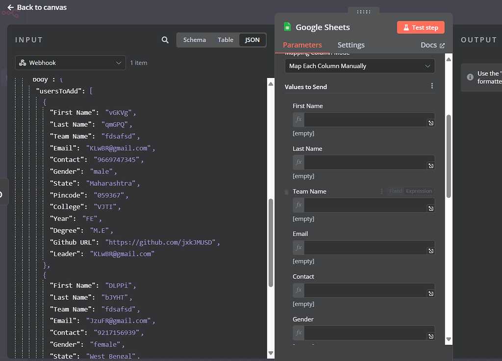502x361 pixels.
Task: Switch Team Name to Expression mode
Action: point(420,191)
